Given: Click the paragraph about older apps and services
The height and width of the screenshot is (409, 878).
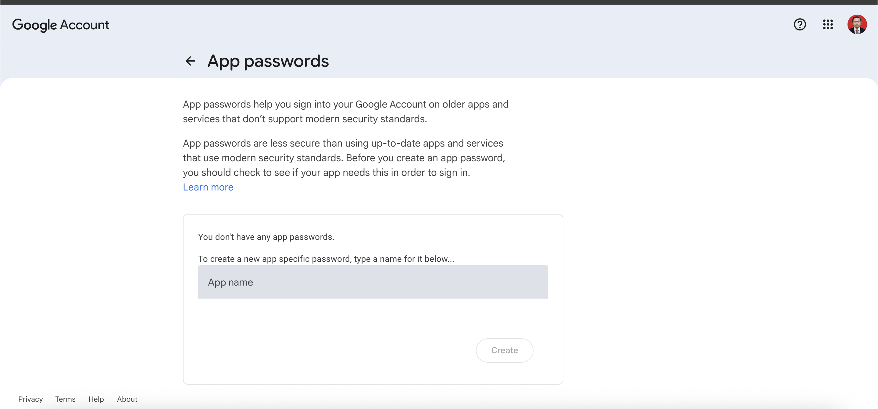Looking at the screenshot, I should click(346, 112).
